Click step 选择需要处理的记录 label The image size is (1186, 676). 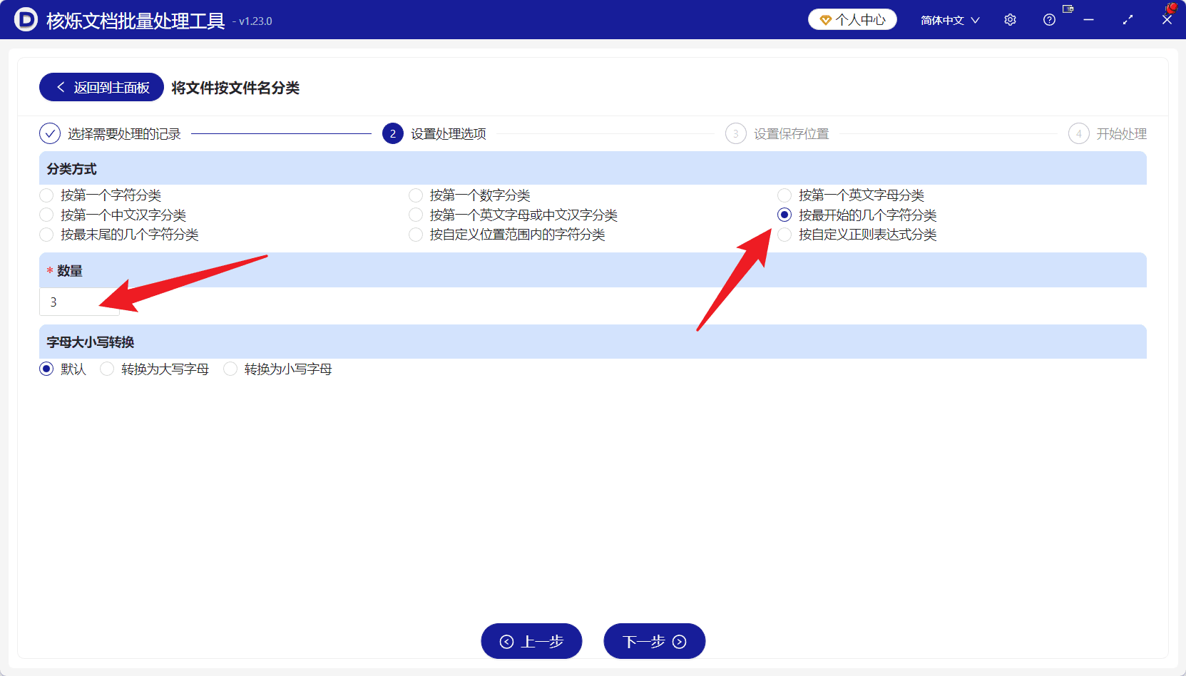click(124, 134)
